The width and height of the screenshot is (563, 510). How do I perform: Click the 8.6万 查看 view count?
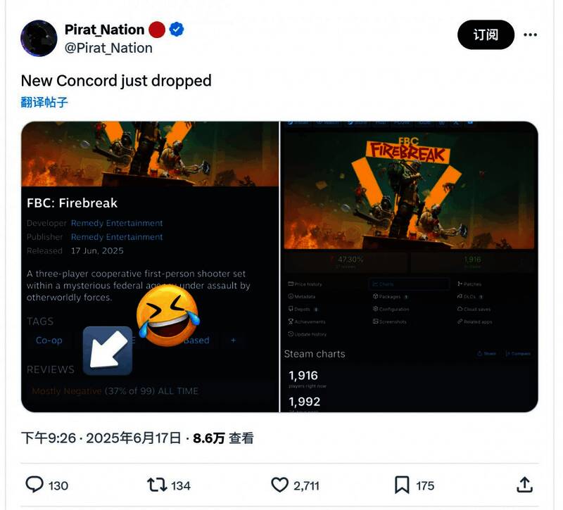tap(223, 438)
